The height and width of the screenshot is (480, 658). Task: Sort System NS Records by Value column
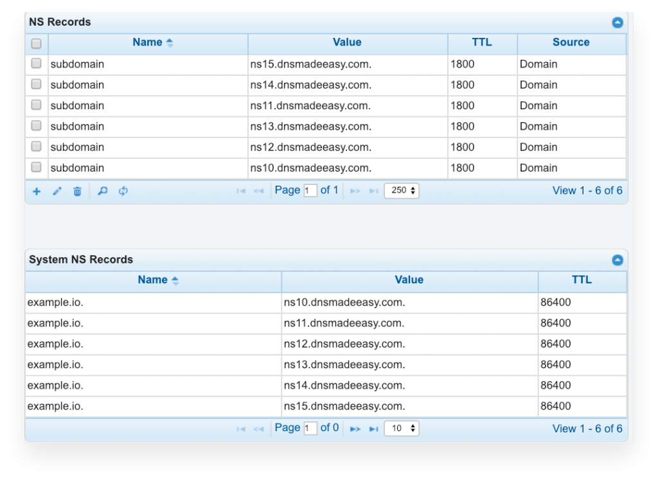tap(409, 281)
